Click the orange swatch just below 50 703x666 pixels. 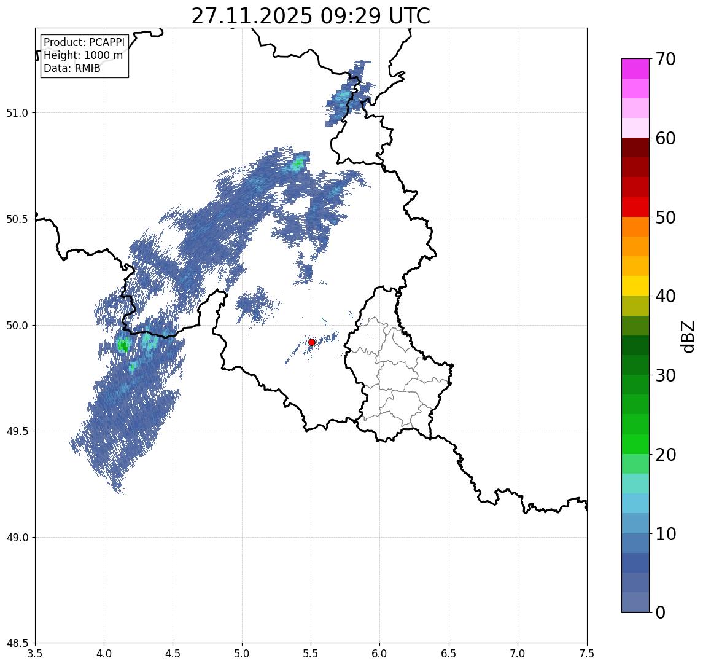tap(635, 227)
